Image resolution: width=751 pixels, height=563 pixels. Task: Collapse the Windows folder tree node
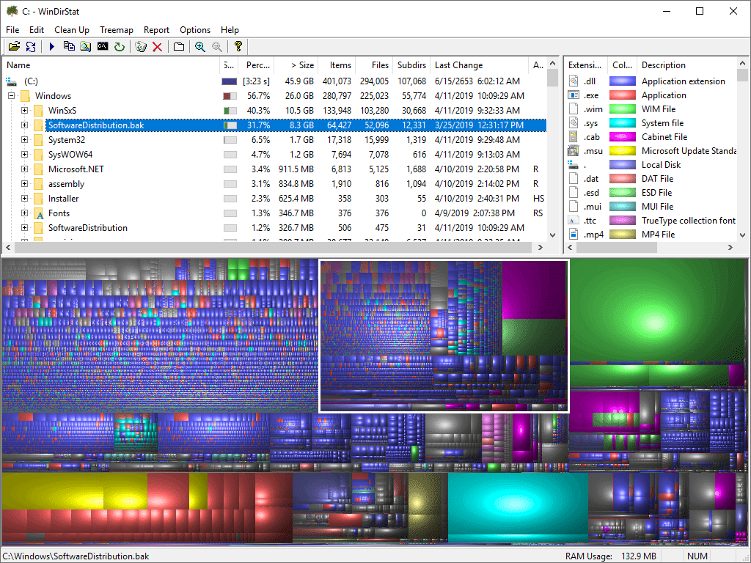[12, 96]
